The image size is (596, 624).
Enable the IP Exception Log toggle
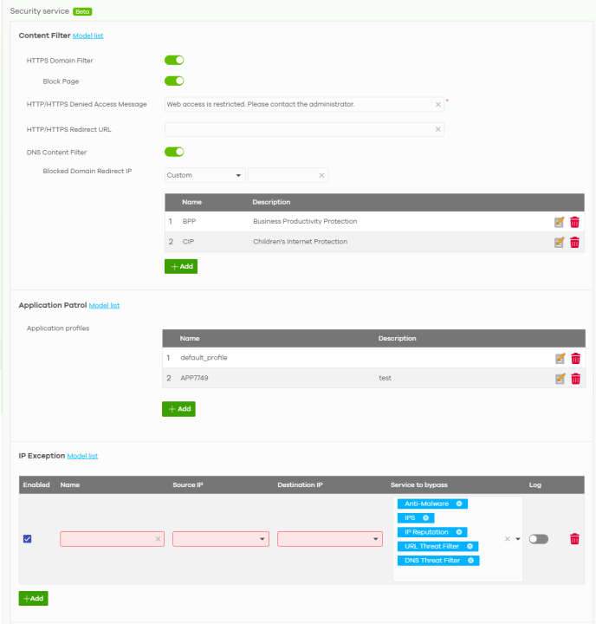[539, 539]
